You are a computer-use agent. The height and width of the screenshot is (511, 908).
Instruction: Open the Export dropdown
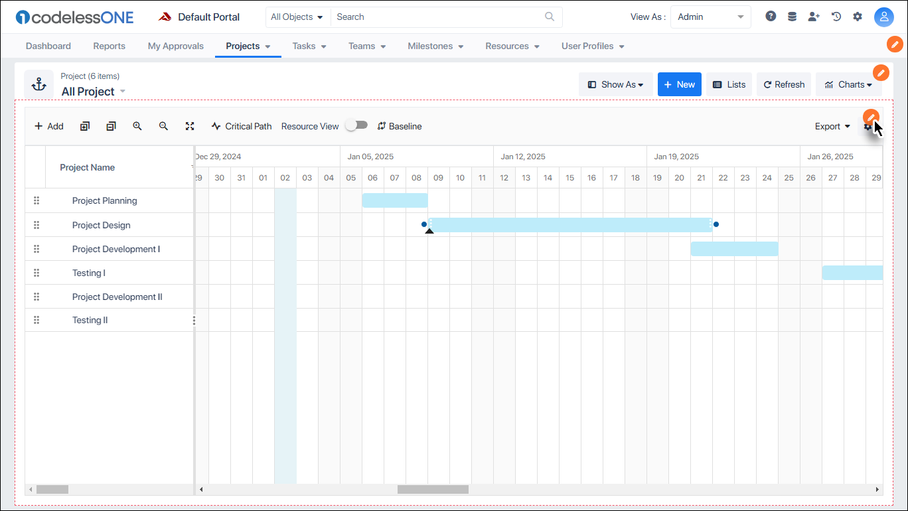pyautogui.click(x=832, y=126)
